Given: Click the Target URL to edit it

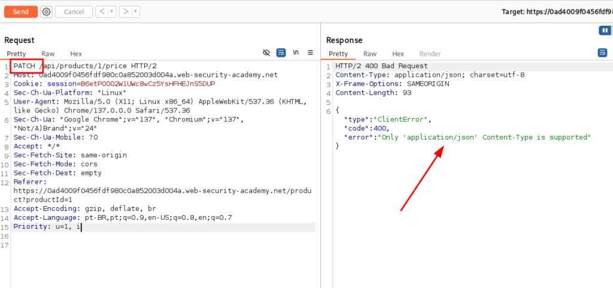Looking at the screenshot, I should (x=556, y=11).
